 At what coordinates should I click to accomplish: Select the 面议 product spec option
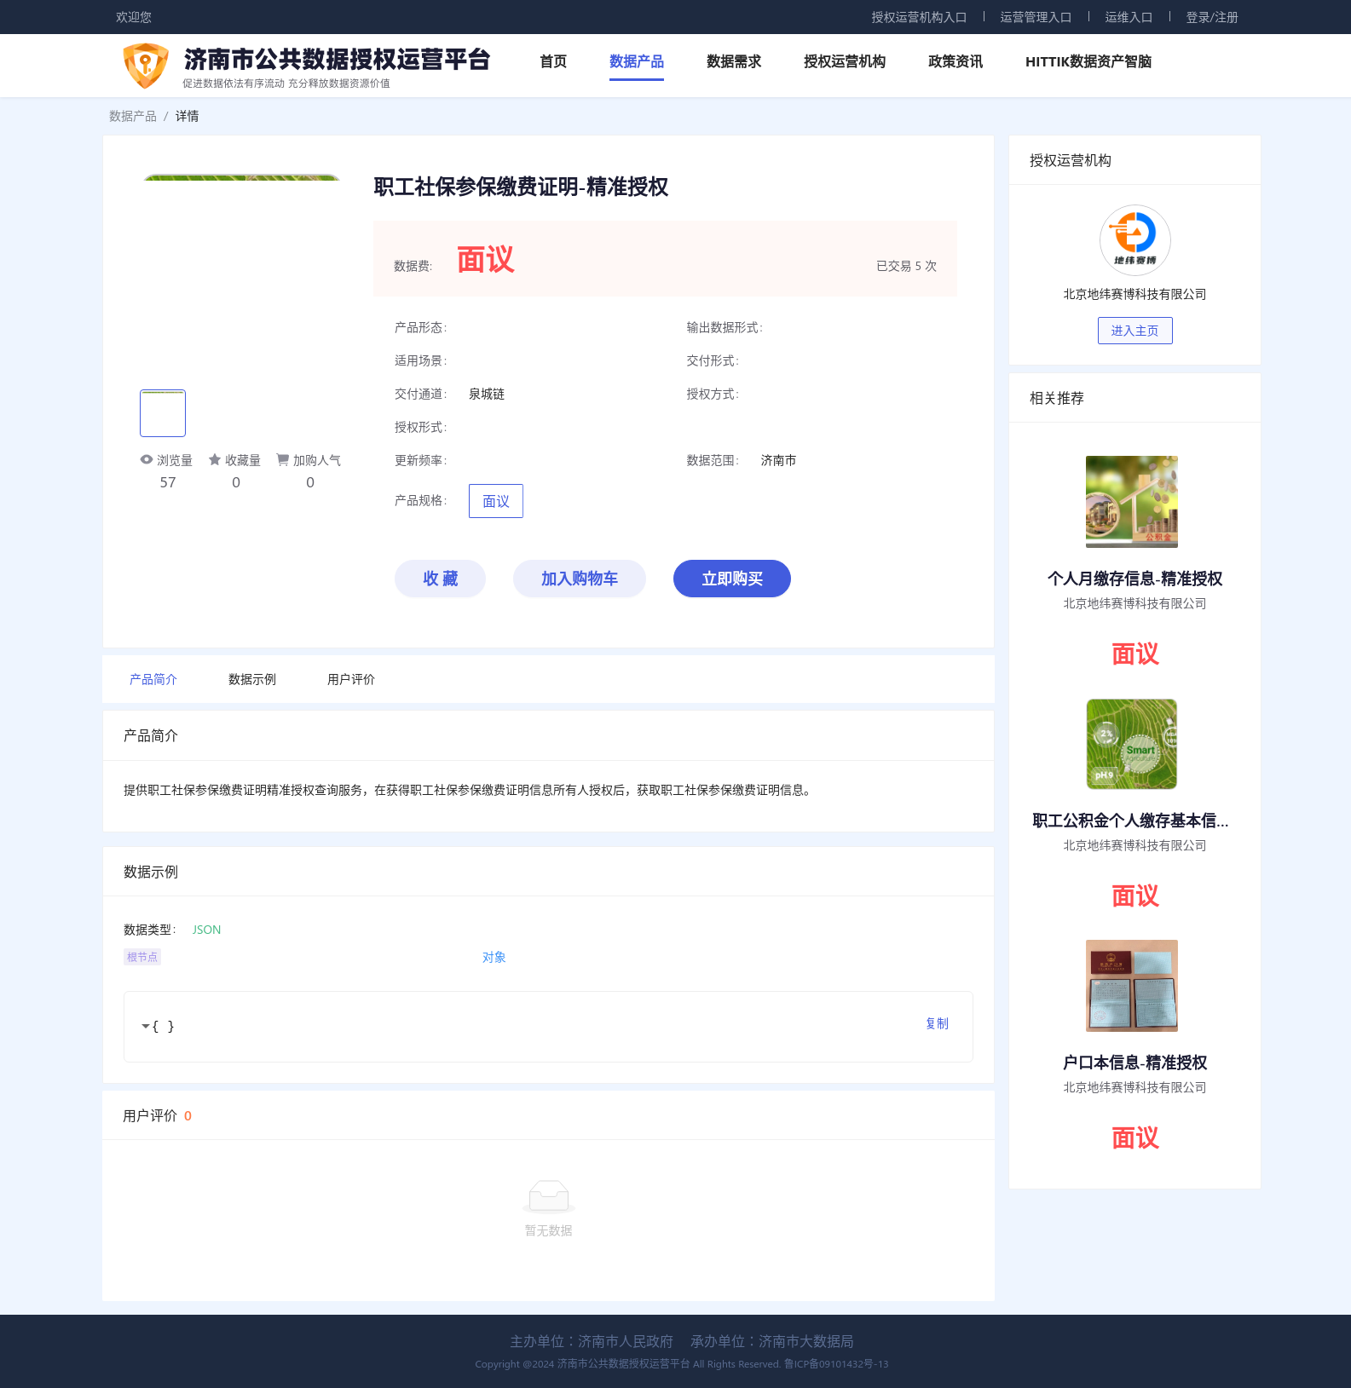tap(496, 501)
